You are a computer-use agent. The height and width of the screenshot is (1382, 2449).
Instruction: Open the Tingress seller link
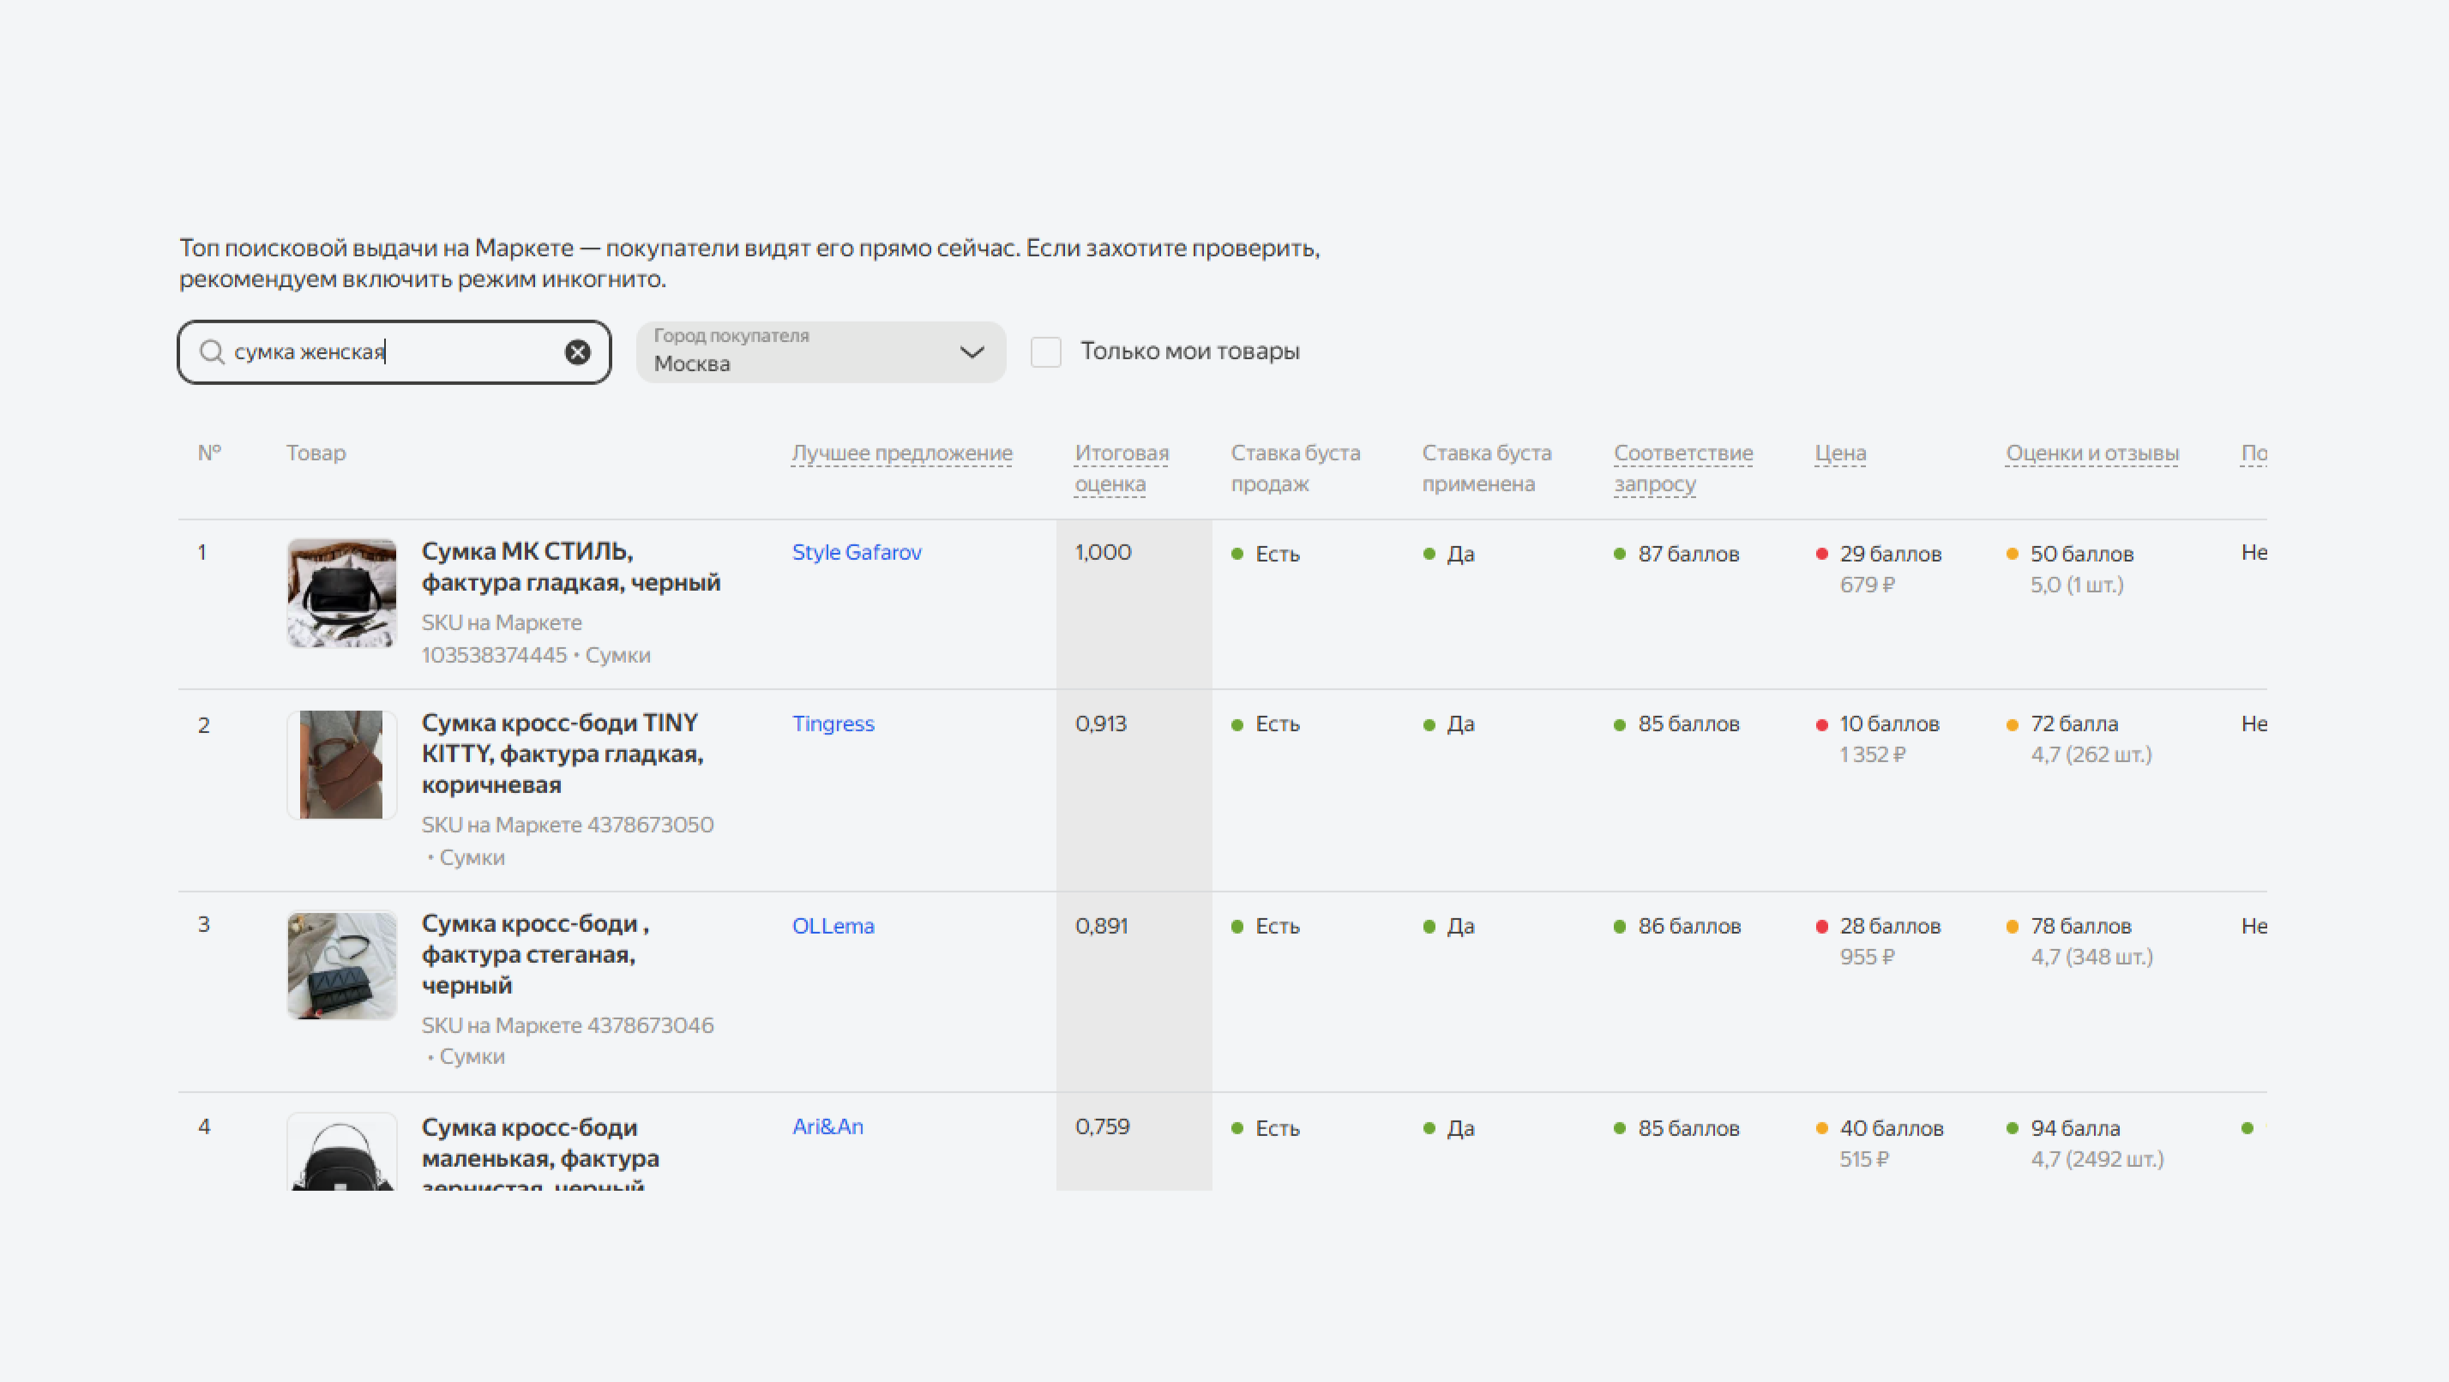tap(833, 724)
